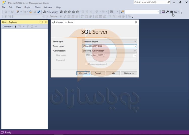Open the Tools menu
189x135 pixels.
click(x=38, y=7)
